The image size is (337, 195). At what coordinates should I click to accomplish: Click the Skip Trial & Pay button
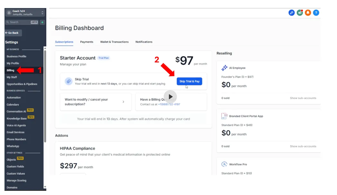point(189,81)
